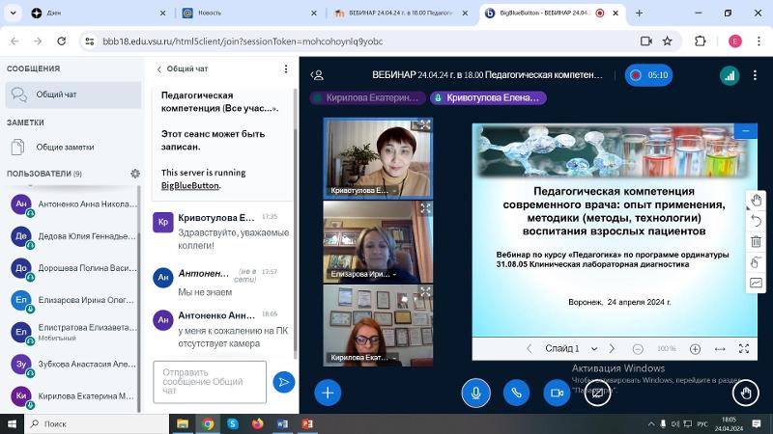Screen dimensions: 773x434
Task: Click the raise hand button at bottom right
Action: click(745, 393)
